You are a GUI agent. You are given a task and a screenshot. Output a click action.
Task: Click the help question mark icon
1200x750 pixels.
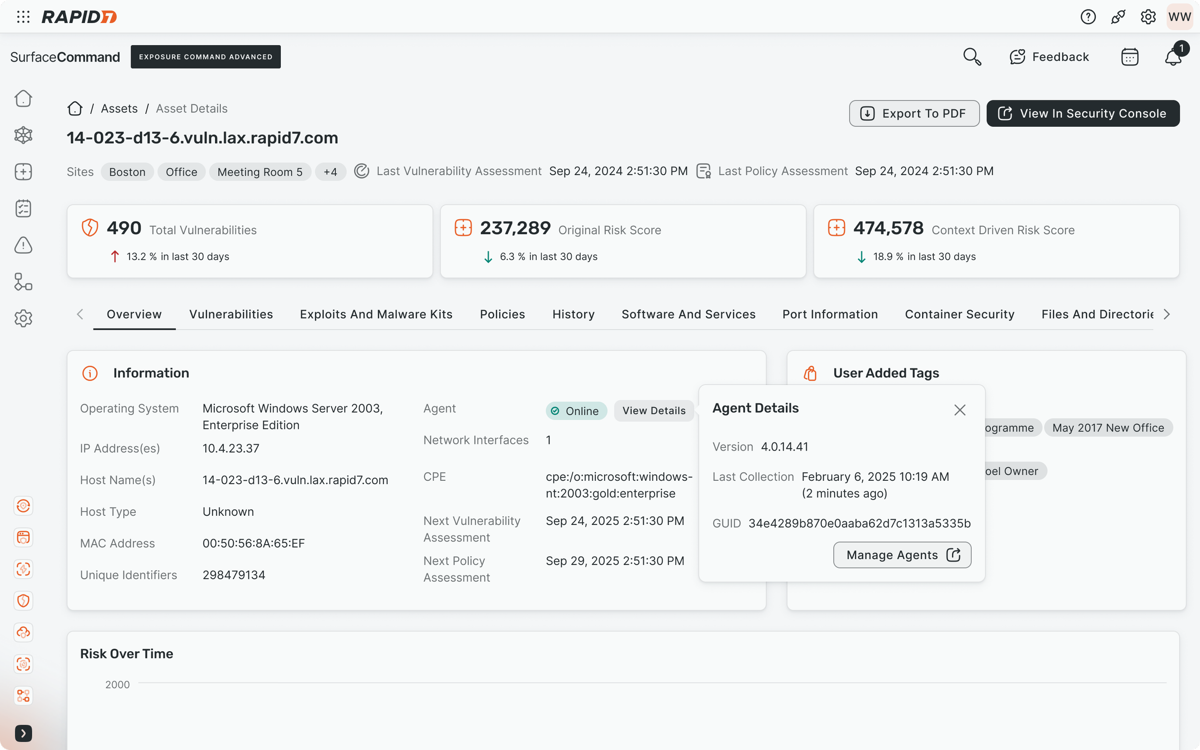[1087, 17]
